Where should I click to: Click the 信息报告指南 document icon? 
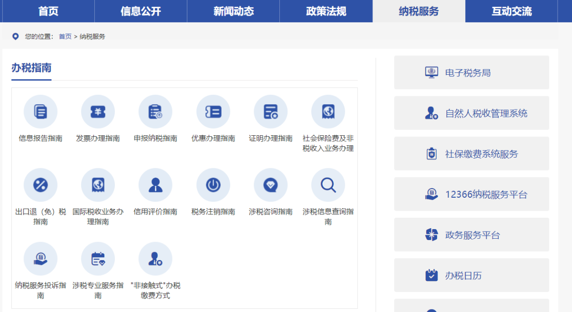41,112
